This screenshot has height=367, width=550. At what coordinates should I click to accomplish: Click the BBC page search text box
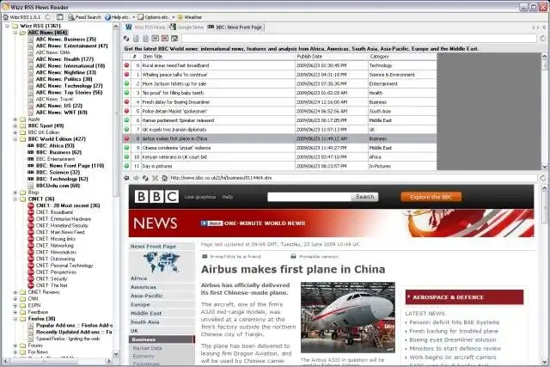point(309,197)
